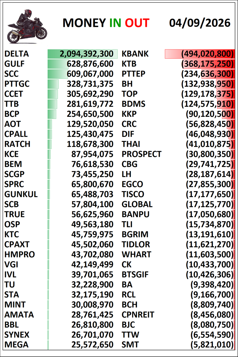Select the MONEY IN OUT title
This screenshot has height=357, width=238.
point(106,23)
